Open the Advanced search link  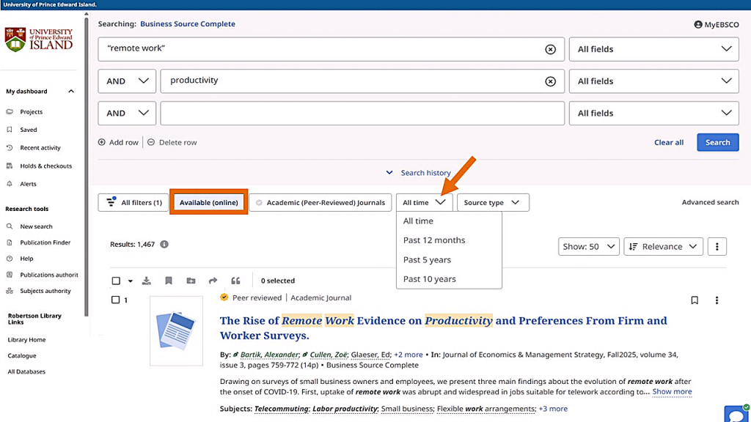(710, 202)
